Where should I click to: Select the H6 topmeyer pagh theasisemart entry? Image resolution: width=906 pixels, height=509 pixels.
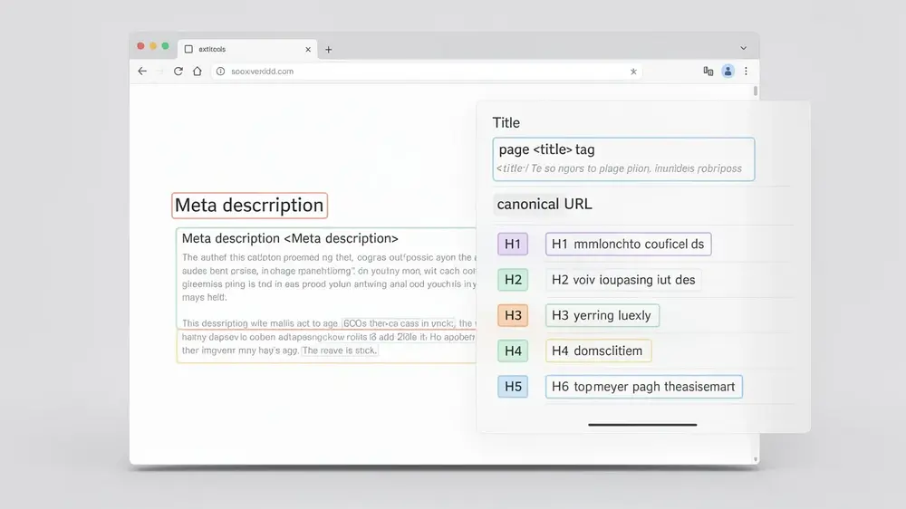643,387
